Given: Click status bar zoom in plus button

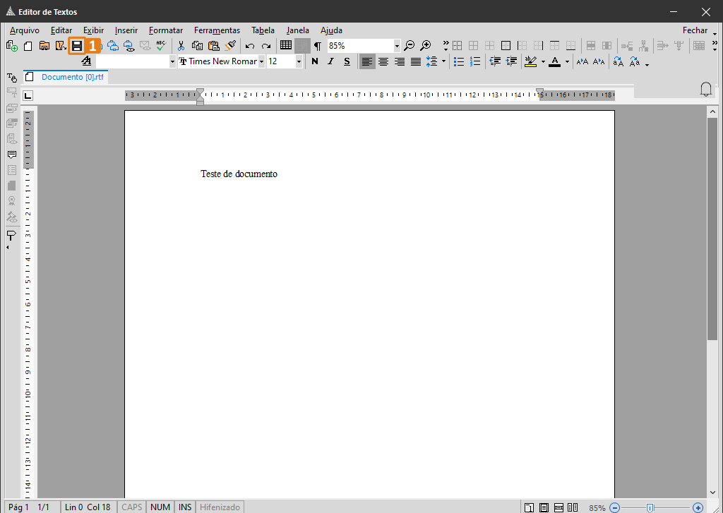Looking at the screenshot, I should pos(698,507).
